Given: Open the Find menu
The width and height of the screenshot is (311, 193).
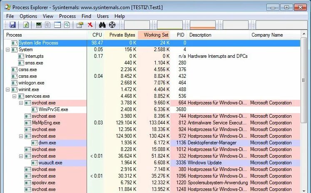Looking at the screenshot, I should coord(86,16).
